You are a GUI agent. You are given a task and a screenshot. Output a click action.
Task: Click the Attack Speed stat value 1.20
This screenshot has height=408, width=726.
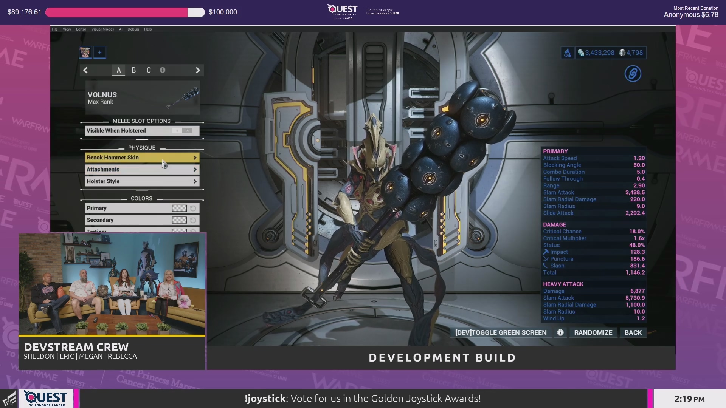pyautogui.click(x=639, y=158)
